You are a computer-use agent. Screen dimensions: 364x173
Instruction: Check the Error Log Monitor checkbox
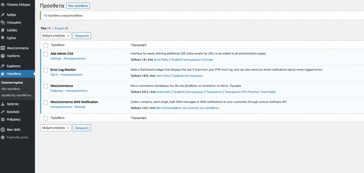point(46,70)
